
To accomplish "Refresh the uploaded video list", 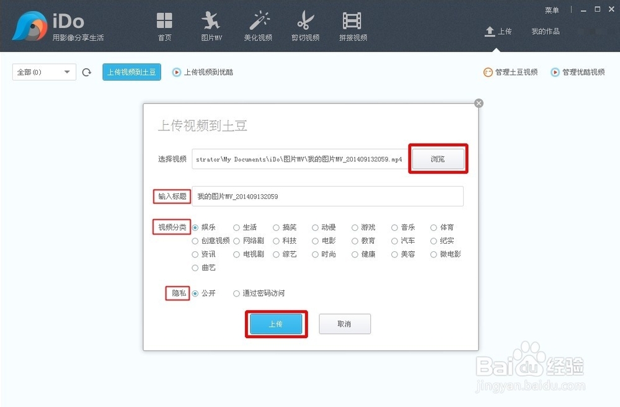I will pyautogui.click(x=86, y=72).
